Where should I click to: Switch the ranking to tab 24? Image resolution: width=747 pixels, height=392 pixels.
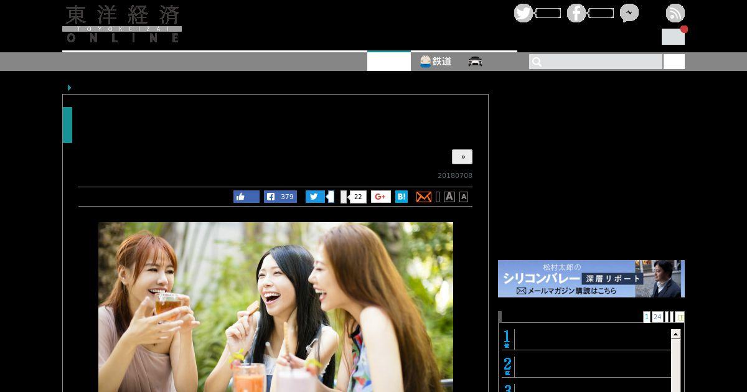tap(657, 317)
